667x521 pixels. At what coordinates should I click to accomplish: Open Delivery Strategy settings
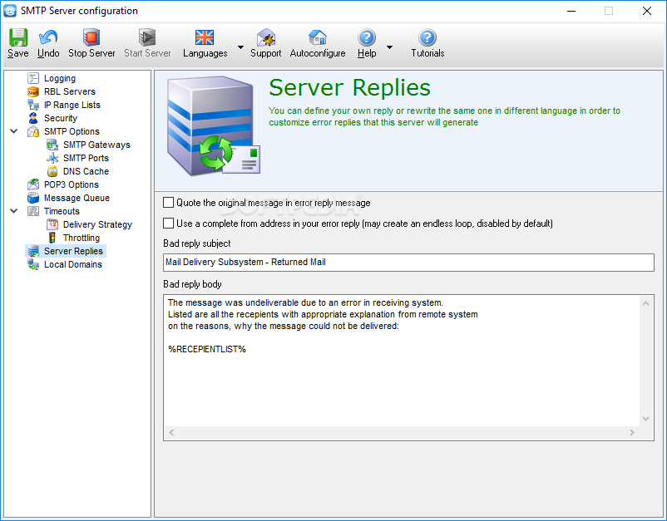(x=97, y=224)
